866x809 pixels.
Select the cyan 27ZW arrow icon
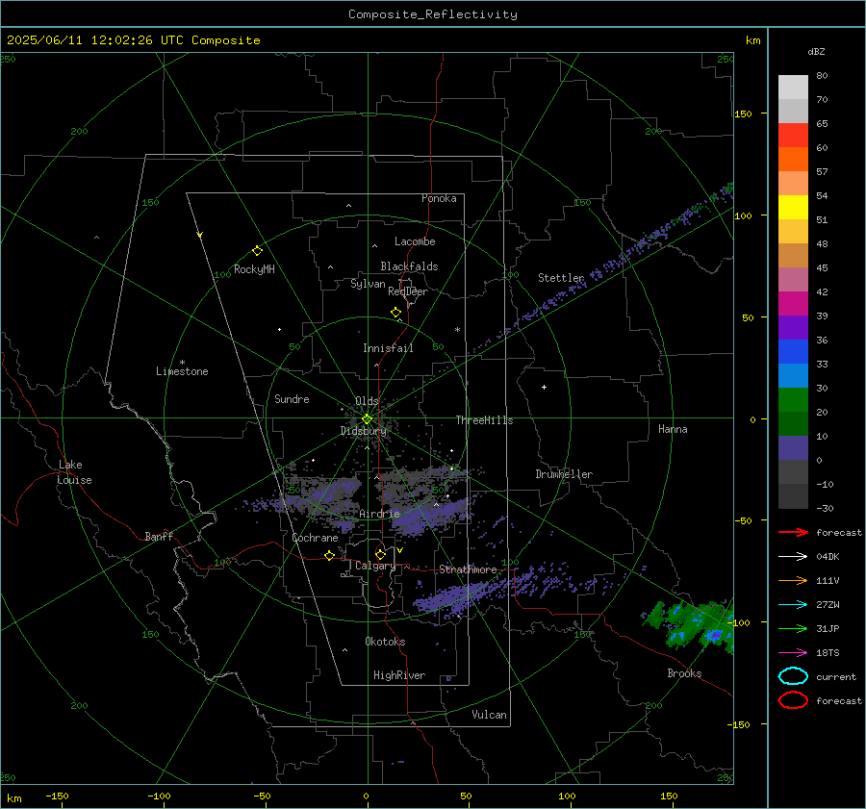pyautogui.click(x=793, y=605)
